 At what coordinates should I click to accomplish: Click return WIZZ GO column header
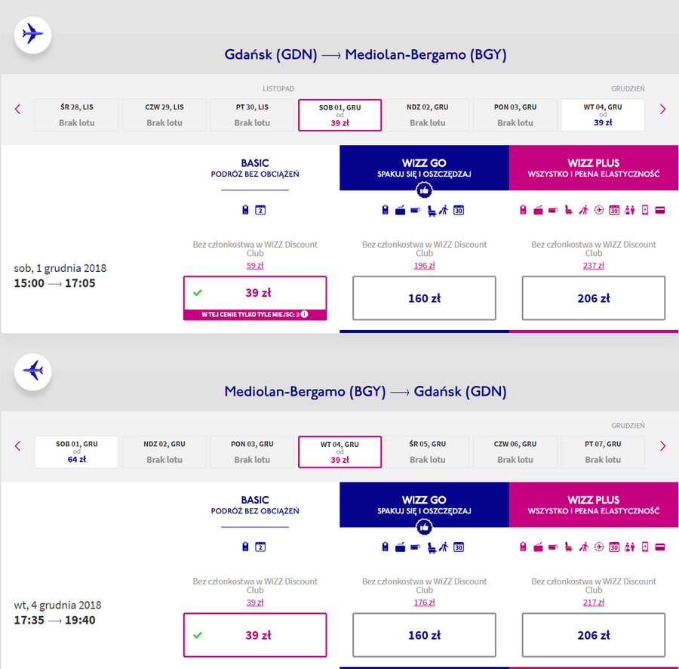tap(424, 505)
